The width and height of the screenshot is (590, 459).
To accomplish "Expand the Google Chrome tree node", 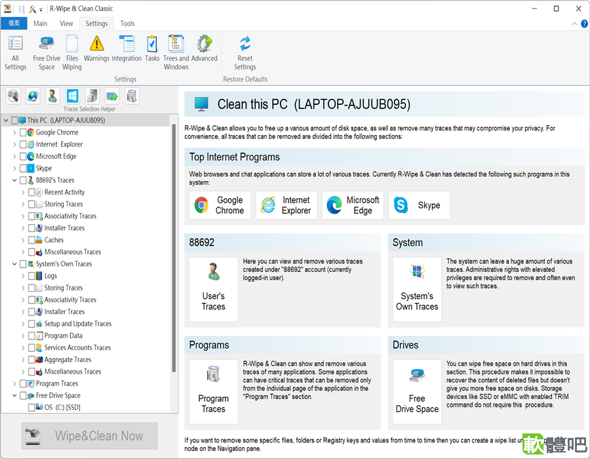I will (x=14, y=132).
